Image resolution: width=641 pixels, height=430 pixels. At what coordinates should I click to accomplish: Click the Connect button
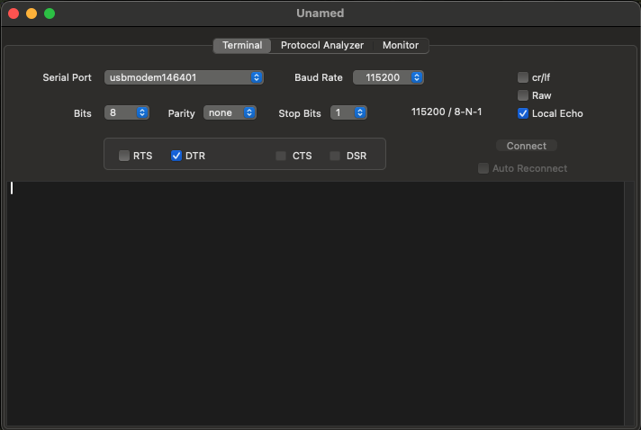[526, 146]
